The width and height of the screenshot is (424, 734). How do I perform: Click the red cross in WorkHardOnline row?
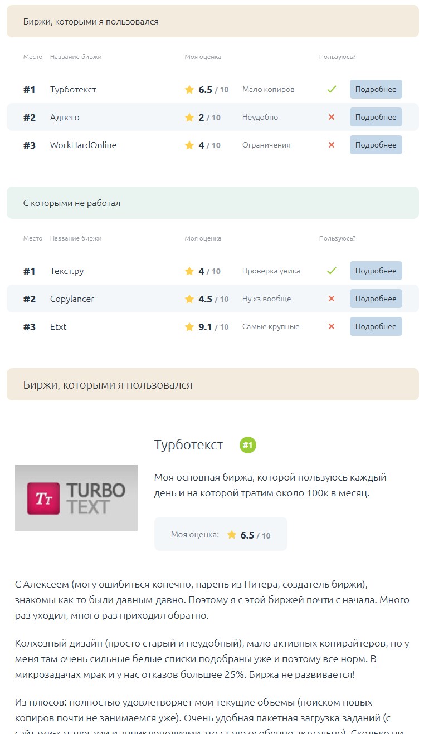[x=332, y=145]
